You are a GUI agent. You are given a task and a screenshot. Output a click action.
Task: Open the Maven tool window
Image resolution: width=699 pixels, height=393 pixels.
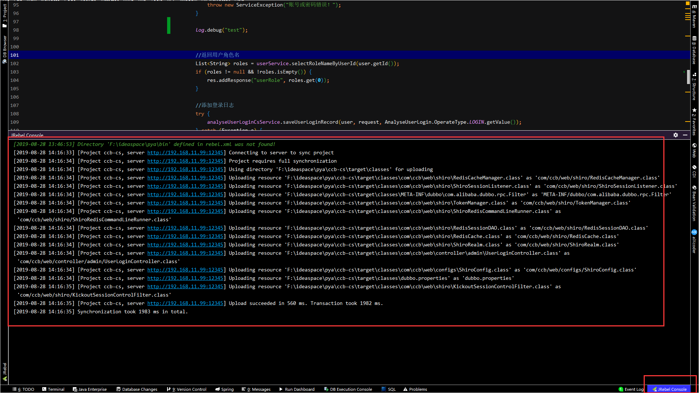(694, 16)
